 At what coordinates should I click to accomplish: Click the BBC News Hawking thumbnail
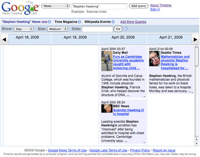[107, 109]
